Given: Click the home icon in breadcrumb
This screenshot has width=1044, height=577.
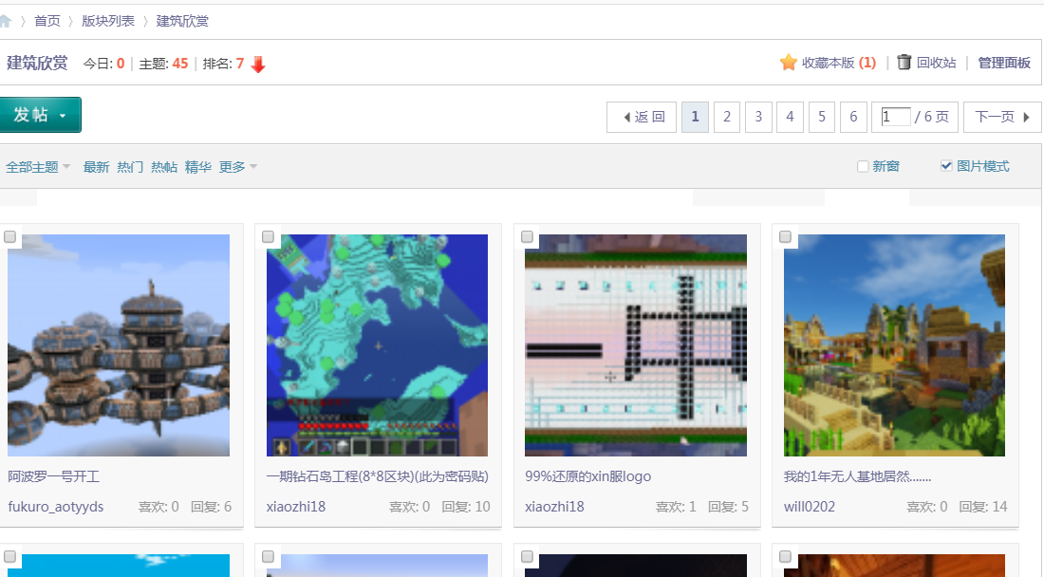Looking at the screenshot, I should (x=6, y=21).
